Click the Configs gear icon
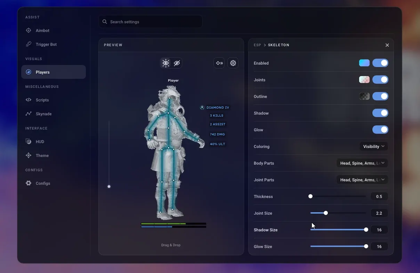This screenshot has width=420, height=273. [x=29, y=183]
